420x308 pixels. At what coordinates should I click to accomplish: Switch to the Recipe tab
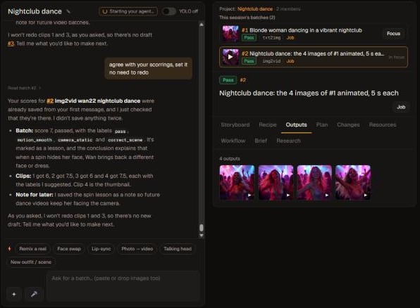click(268, 125)
